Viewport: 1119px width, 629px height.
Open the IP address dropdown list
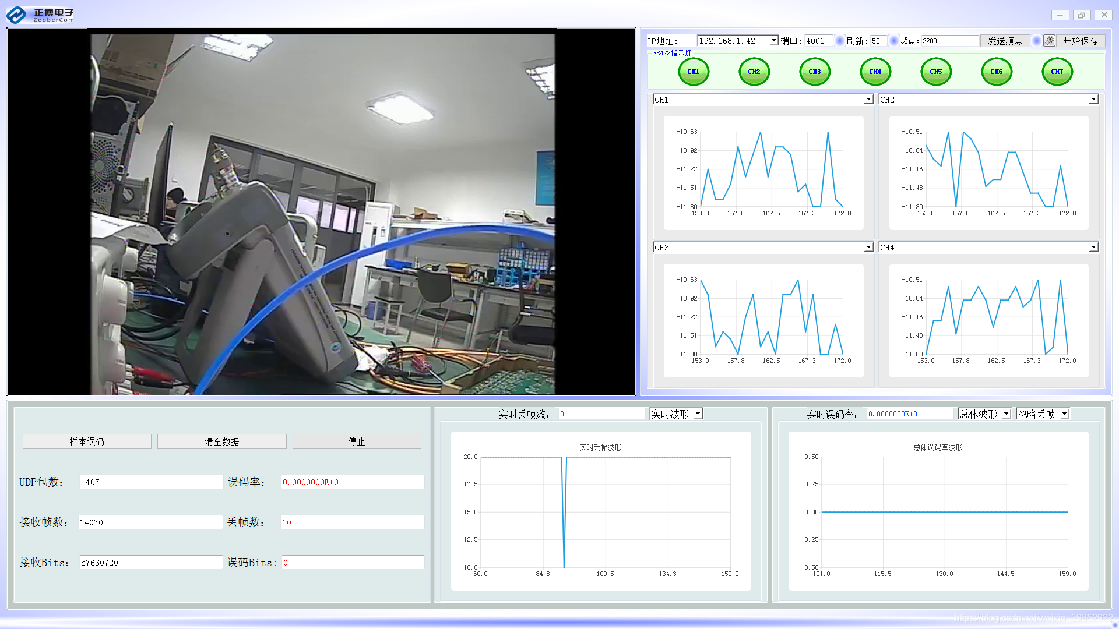(x=773, y=41)
